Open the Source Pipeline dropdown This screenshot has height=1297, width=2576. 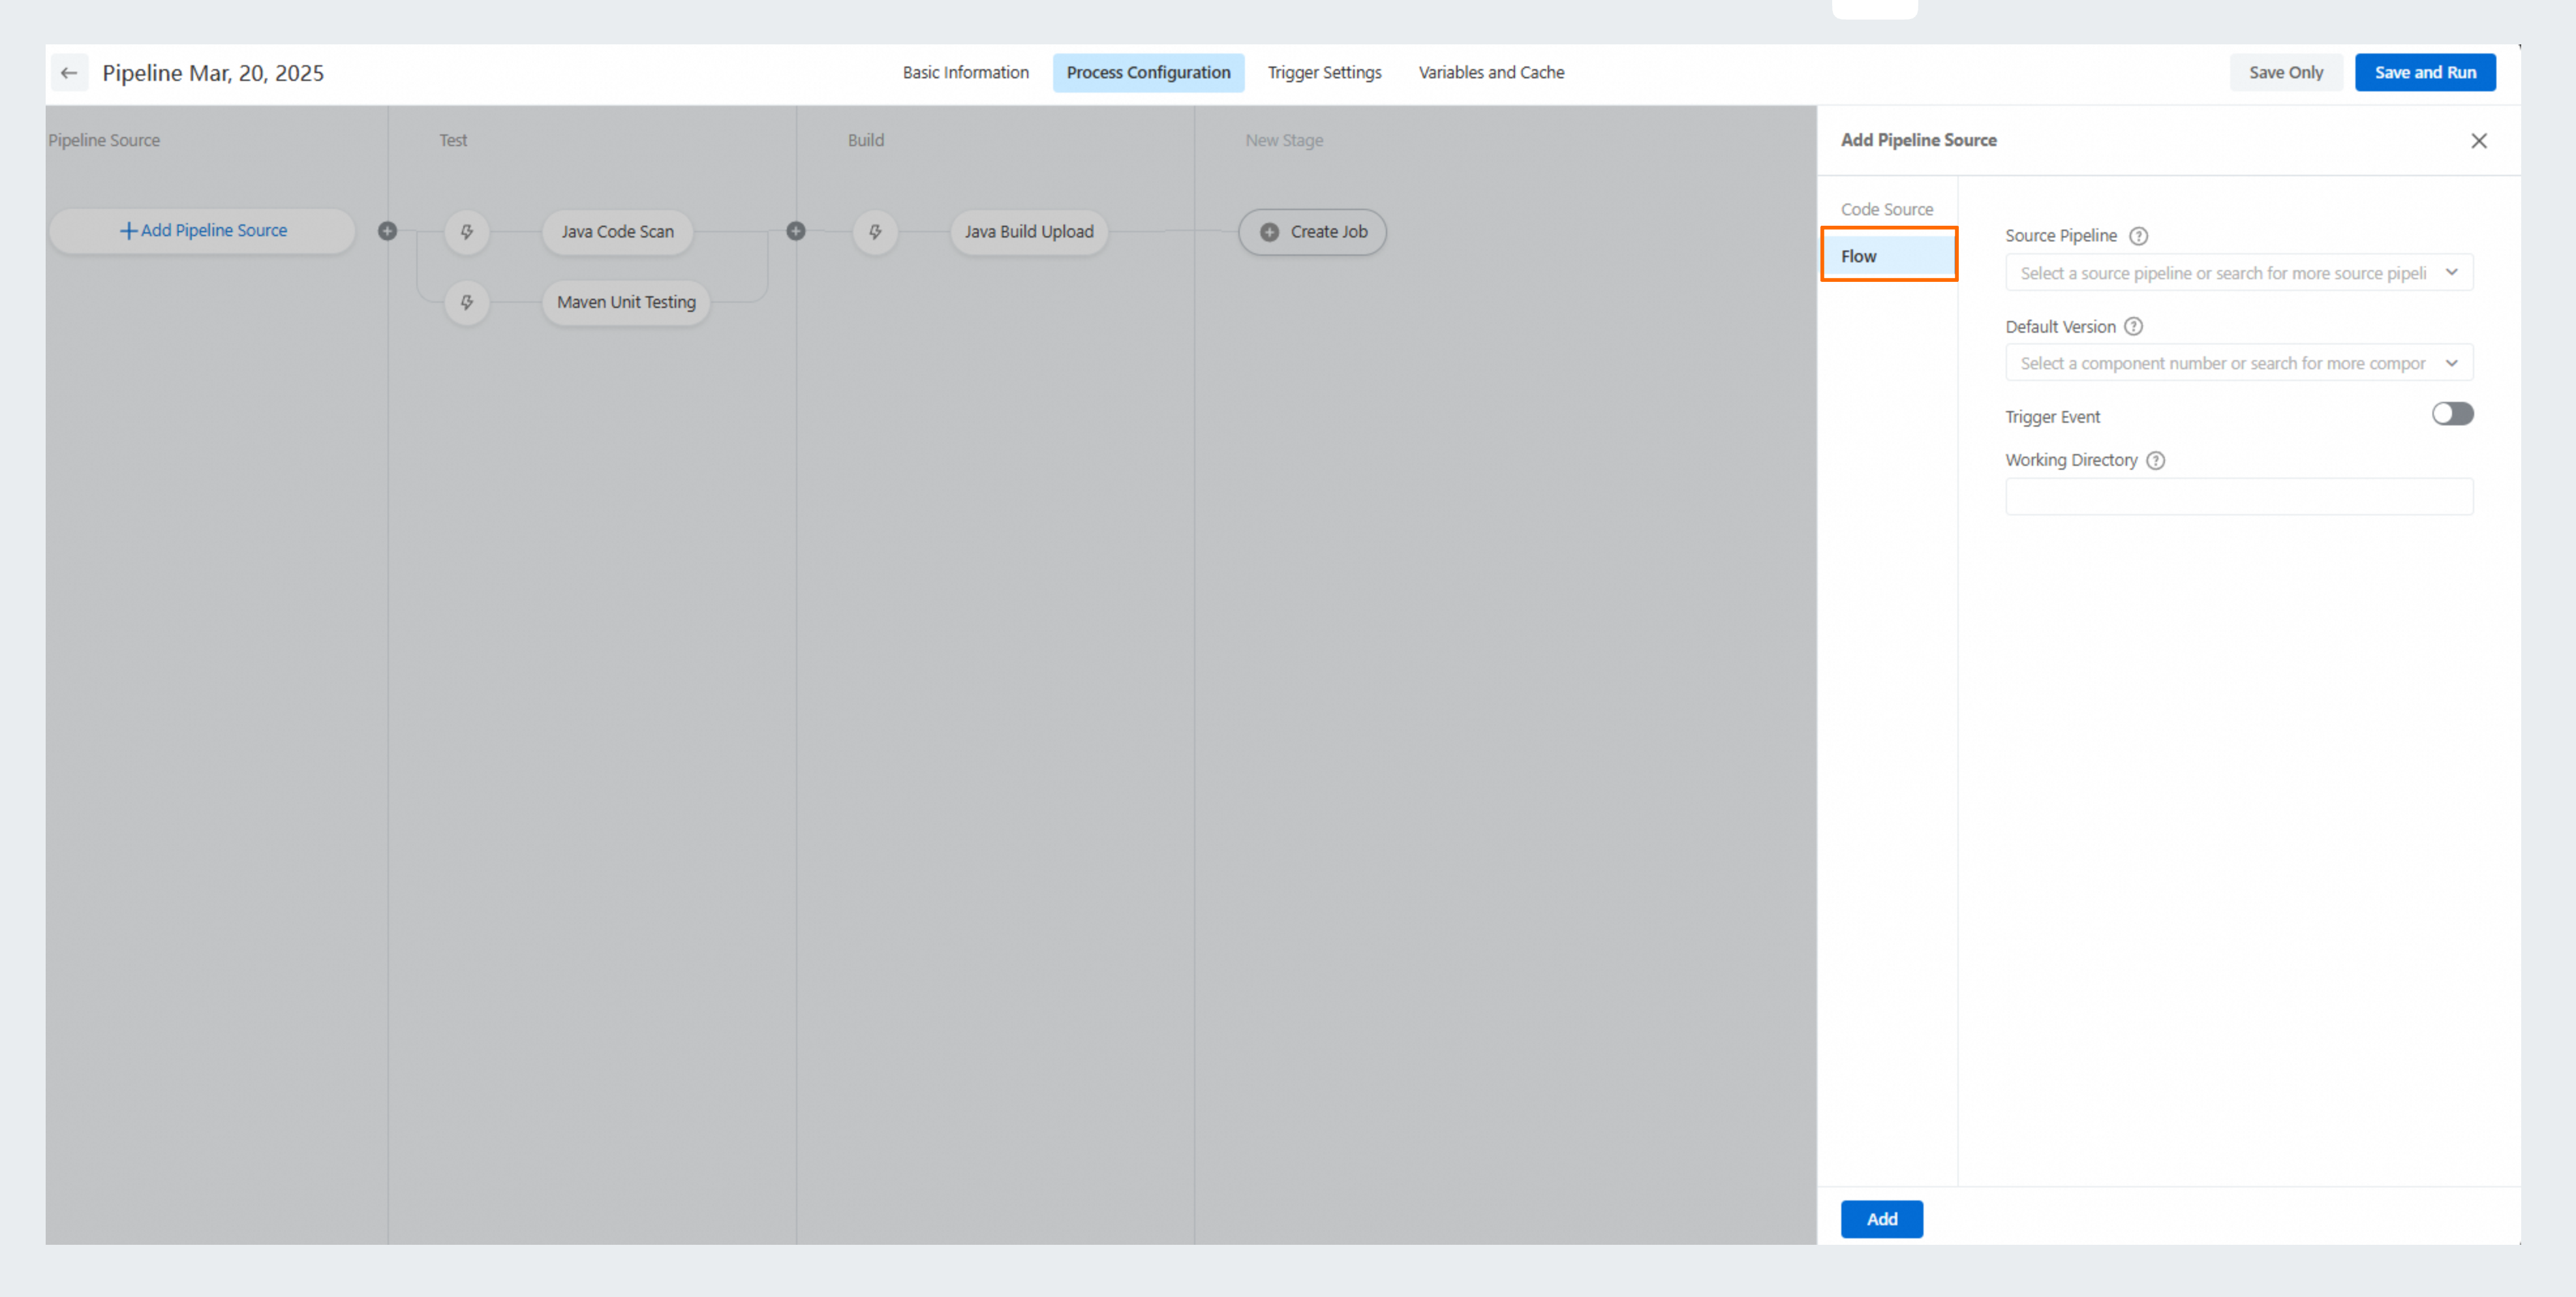(x=2238, y=273)
